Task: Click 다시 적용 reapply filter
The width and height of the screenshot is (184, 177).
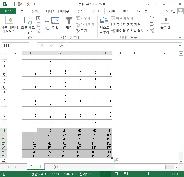Action: [x=85, y=25]
